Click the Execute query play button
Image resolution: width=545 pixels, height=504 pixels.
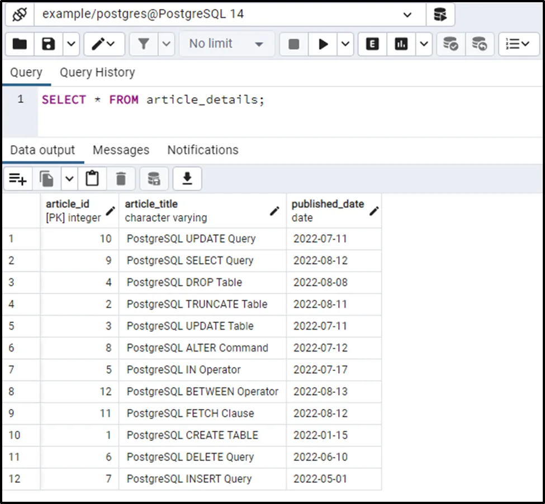click(x=323, y=44)
